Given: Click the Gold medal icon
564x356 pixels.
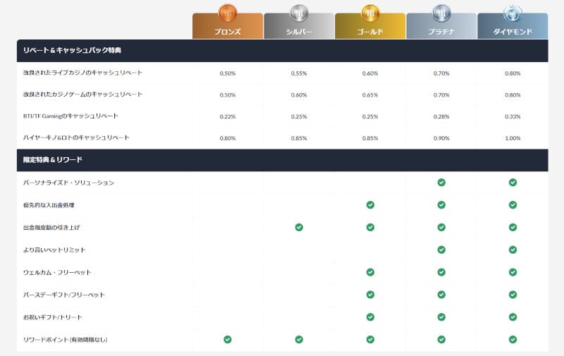Looking at the screenshot, I should (x=370, y=13).
